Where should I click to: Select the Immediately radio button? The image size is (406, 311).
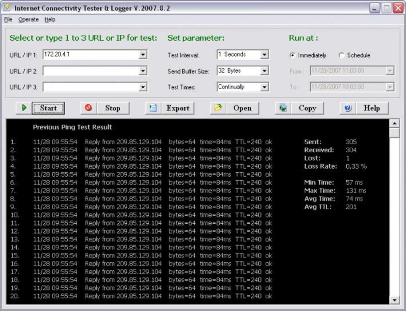click(x=293, y=55)
